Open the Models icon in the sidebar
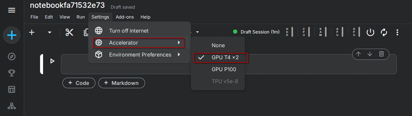The height and width of the screenshot is (116, 412). click(x=12, y=106)
